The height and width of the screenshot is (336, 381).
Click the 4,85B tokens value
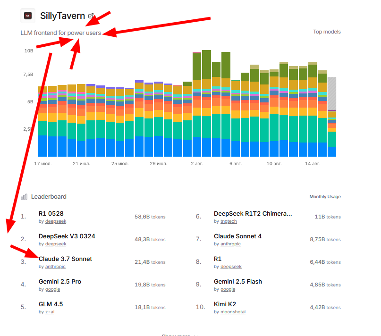point(325,285)
